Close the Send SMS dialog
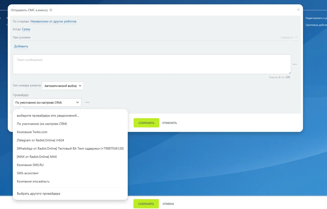Image resolution: width=327 pixels, height=209 pixels. coord(298,10)
